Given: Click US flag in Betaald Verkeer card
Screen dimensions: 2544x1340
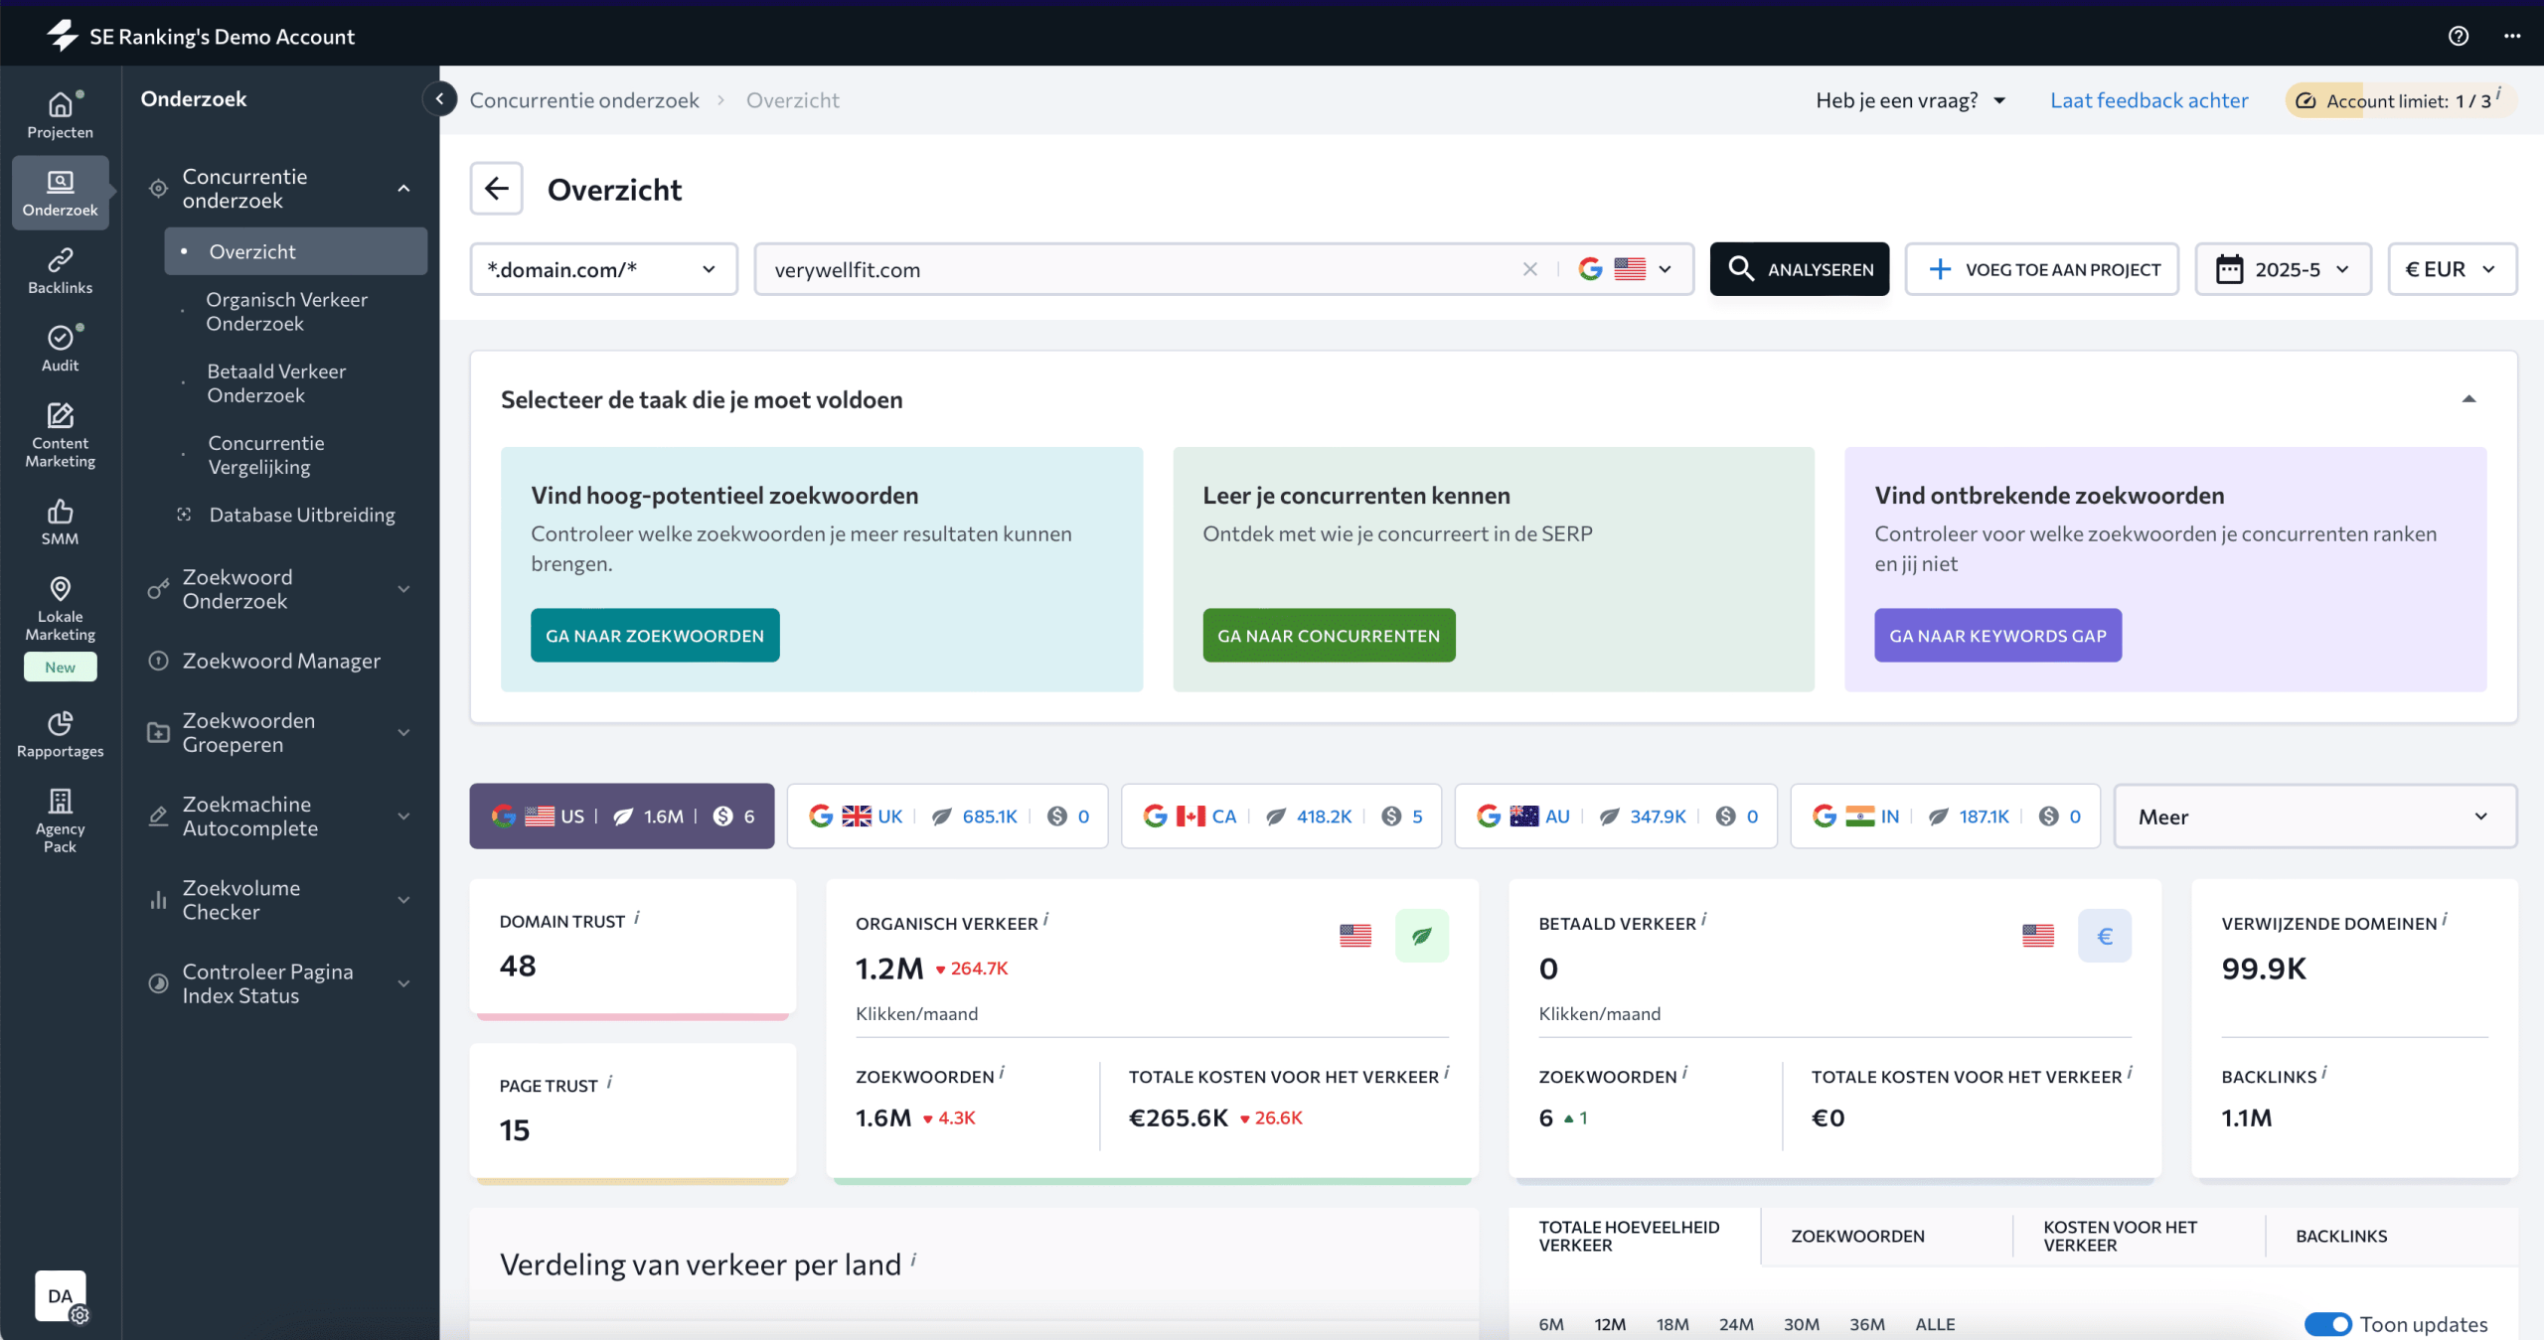Looking at the screenshot, I should click(x=2037, y=936).
